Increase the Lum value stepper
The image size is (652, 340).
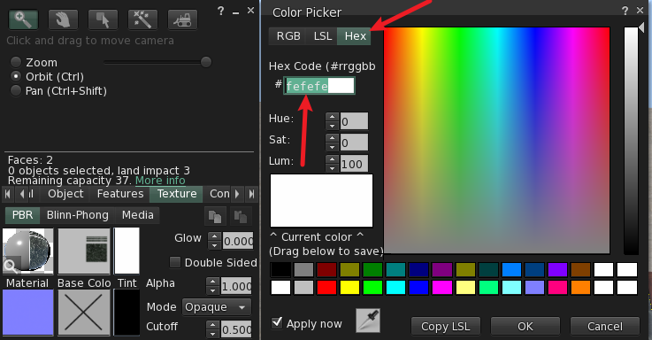tap(332, 159)
